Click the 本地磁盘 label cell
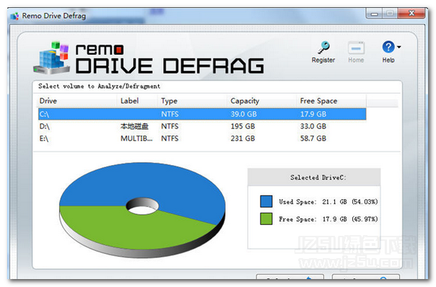This screenshot has height=287, width=436. [134, 126]
